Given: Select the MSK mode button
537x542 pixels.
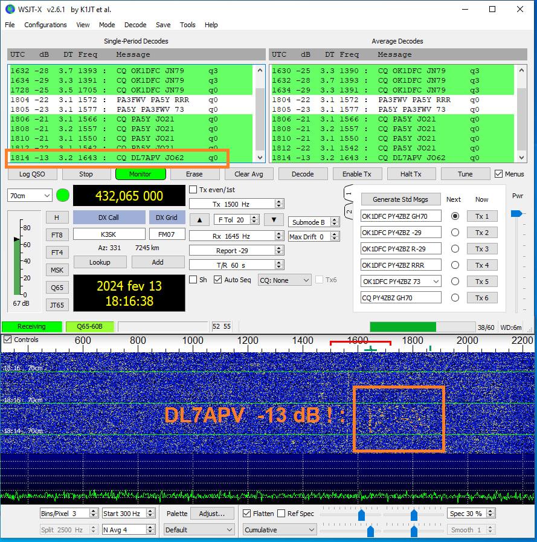Looking at the screenshot, I should (57, 270).
